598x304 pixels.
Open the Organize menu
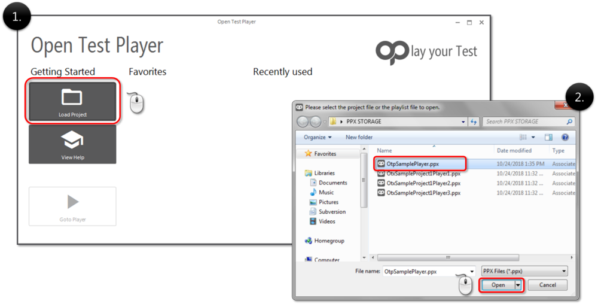click(x=318, y=137)
